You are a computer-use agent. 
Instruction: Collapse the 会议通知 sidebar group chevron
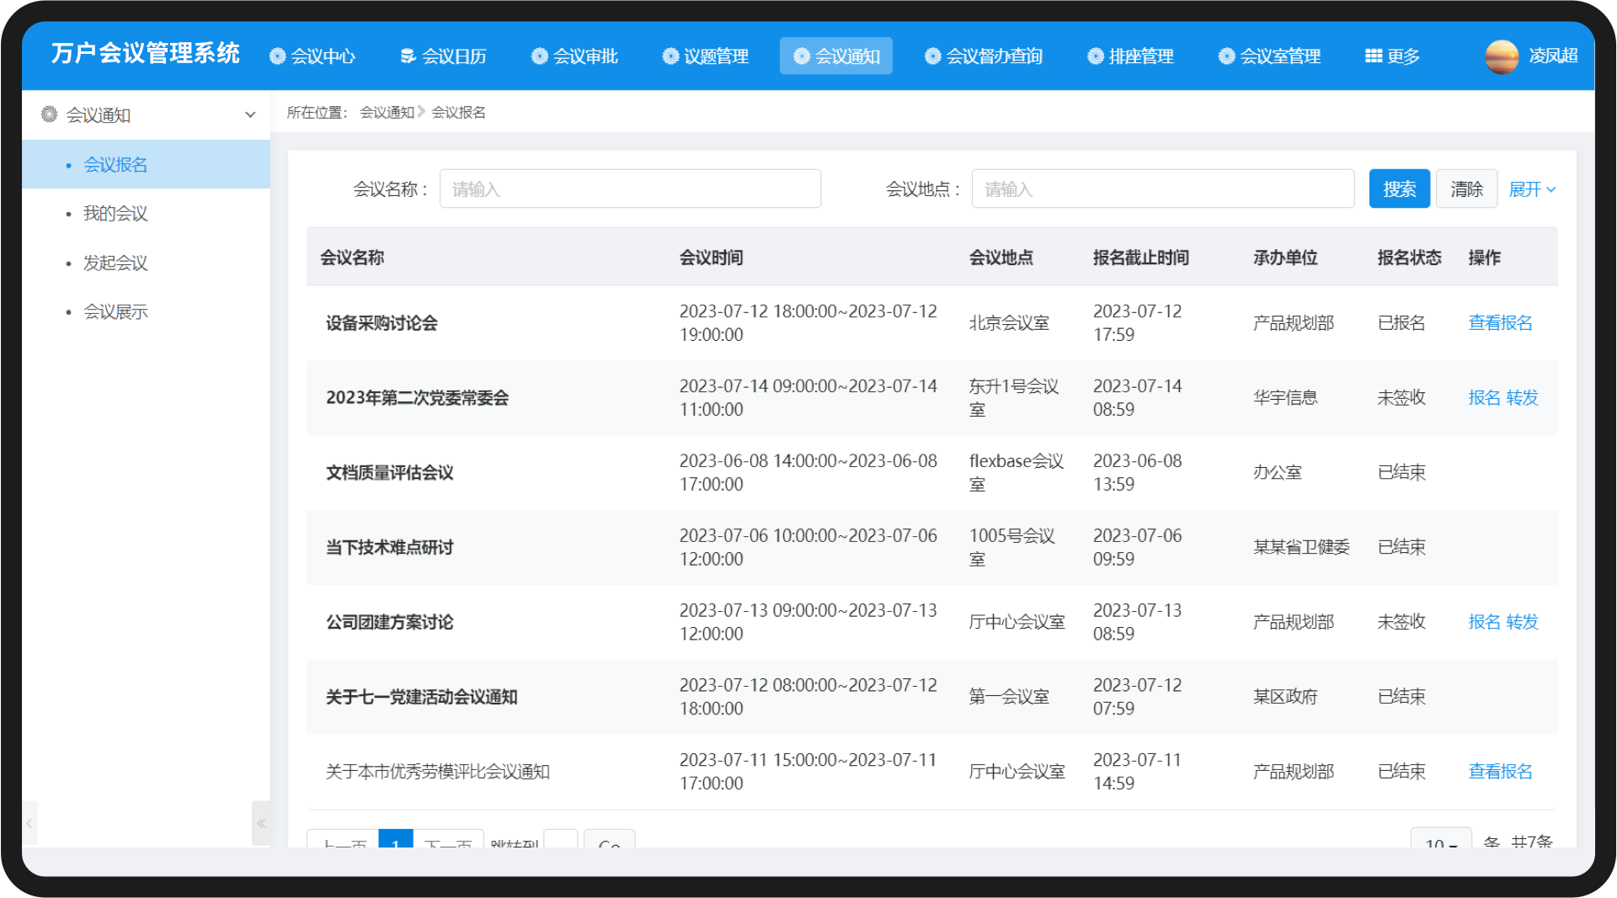click(250, 115)
